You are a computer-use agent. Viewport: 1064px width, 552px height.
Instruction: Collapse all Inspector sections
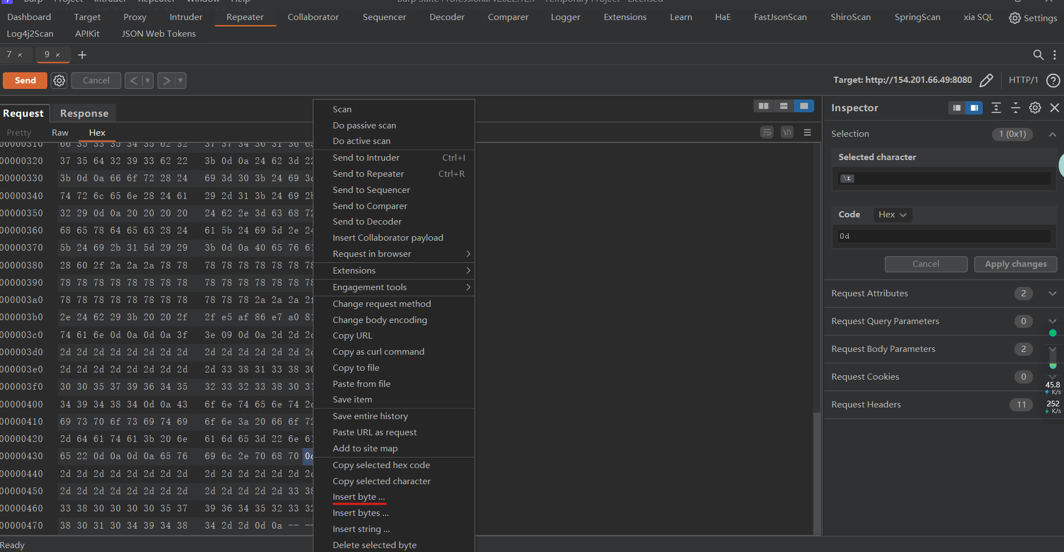click(x=1016, y=108)
